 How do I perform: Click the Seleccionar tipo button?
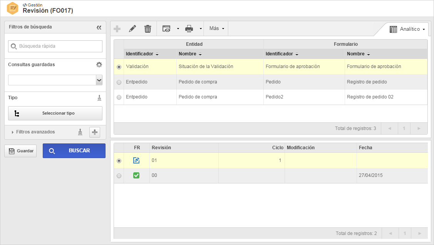click(x=55, y=113)
